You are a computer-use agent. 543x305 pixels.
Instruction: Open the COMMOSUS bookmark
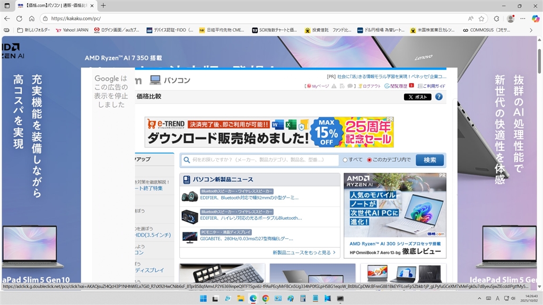point(487,30)
